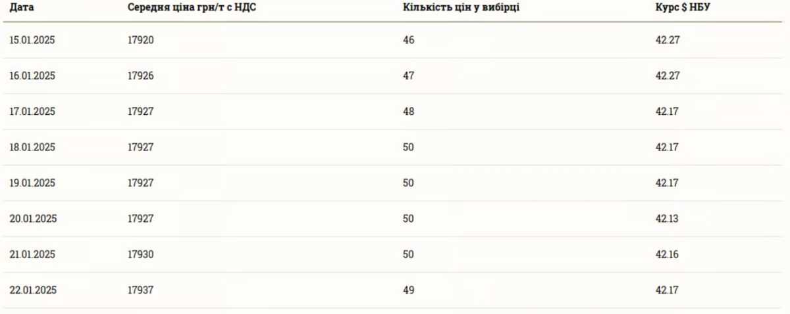Select the date cell 20.01.2025
Image resolution: width=790 pixels, height=314 pixels.
[x=33, y=219]
